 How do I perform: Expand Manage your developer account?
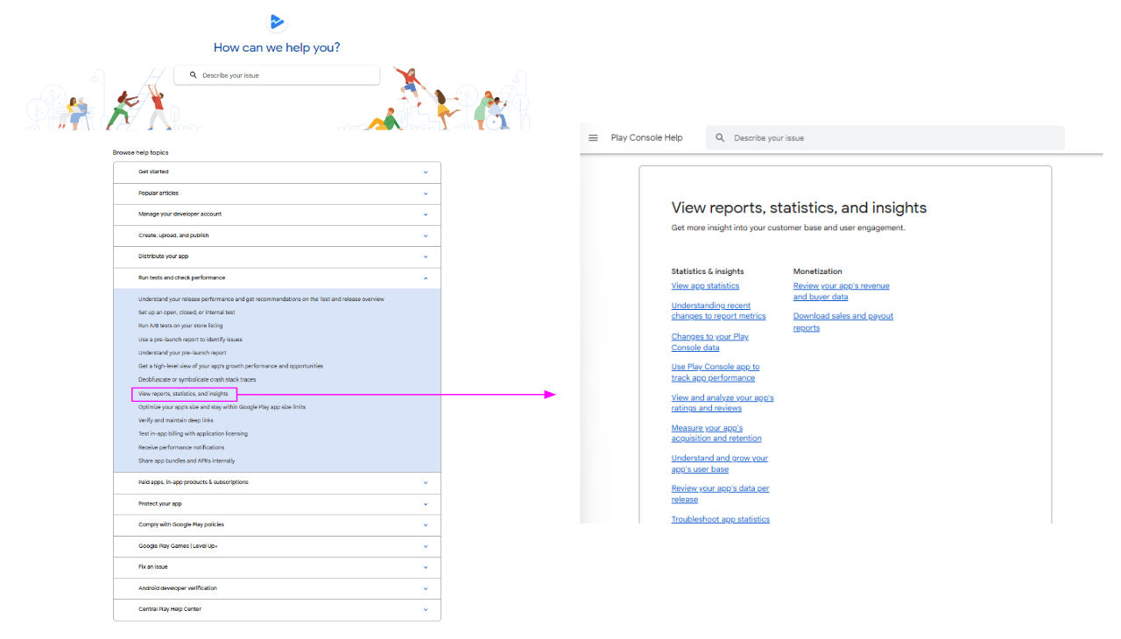pyautogui.click(x=277, y=214)
